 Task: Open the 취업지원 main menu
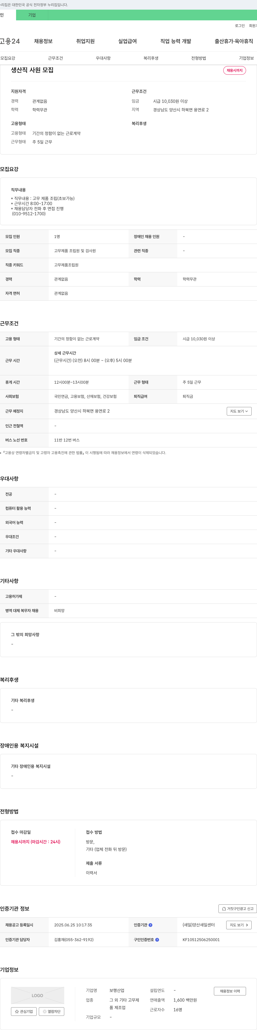(x=86, y=41)
